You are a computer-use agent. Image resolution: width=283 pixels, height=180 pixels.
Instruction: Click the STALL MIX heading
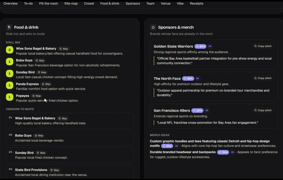tap(13, 42)
